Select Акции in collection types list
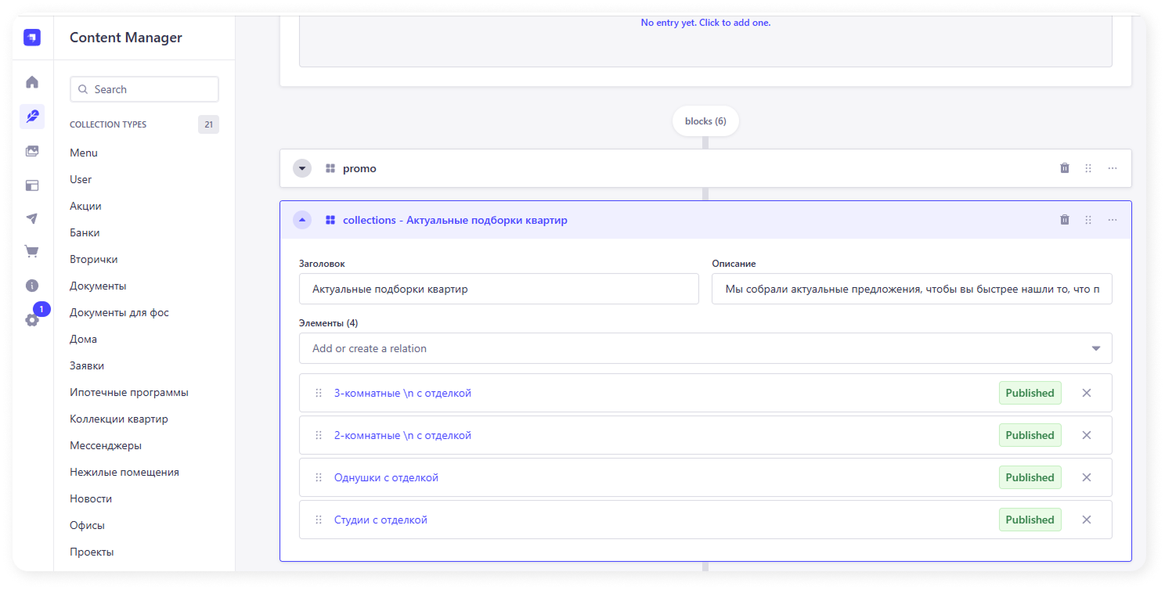The image size is (1165, 590). pyautogui.click(x=85, y=206)
